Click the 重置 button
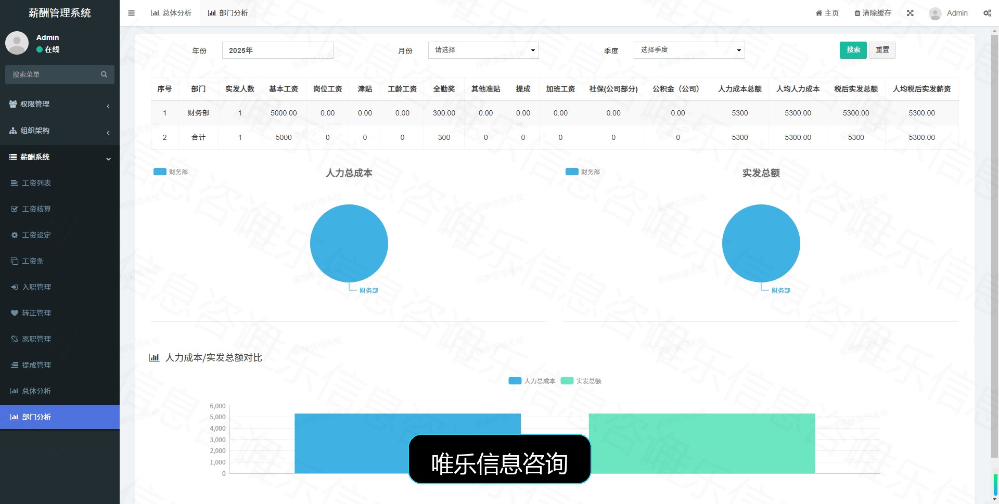Image resolution: width=999 pixels, height=504 pixels. [x=882, y=50]
